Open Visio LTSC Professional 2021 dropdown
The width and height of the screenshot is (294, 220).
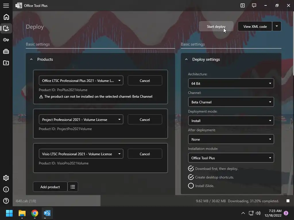pos(81,154)
